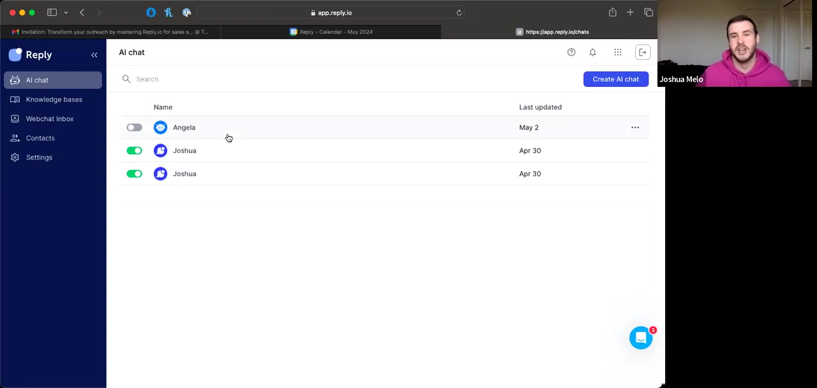Open Knowledge bases in the sidebar
Image resolution: width=817 pixels, height=388 pixels.
(53, 100)
